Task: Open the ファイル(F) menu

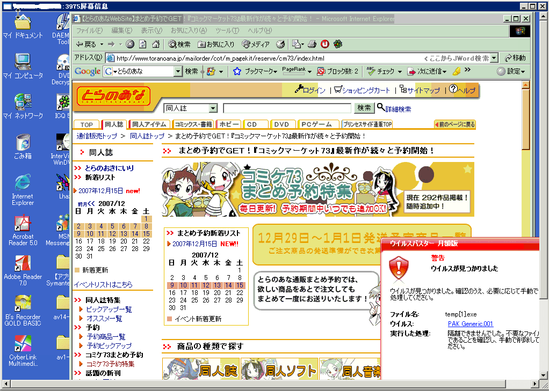Action: (x=90, y=31)
